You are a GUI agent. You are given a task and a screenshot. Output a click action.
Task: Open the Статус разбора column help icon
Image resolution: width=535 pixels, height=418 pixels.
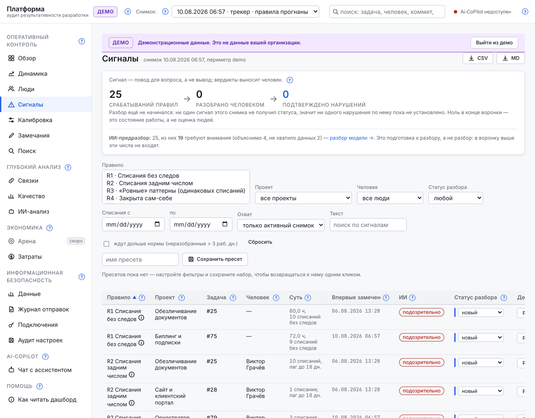click(x=504, y=298)
